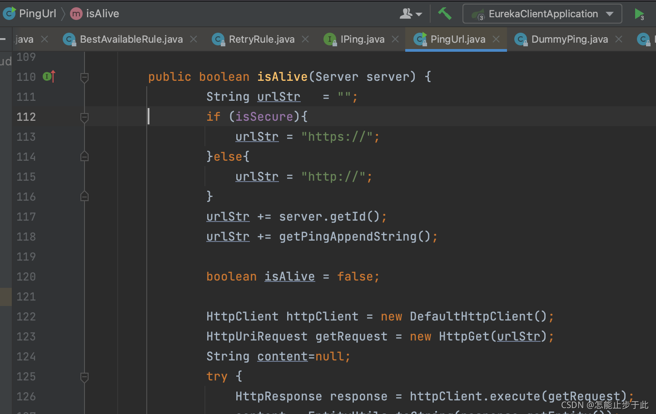Viewport: 656px width, 414px height.
Task: Click the IPing.java interface icon
Action: pyautogui.click(x=330, y=39)
